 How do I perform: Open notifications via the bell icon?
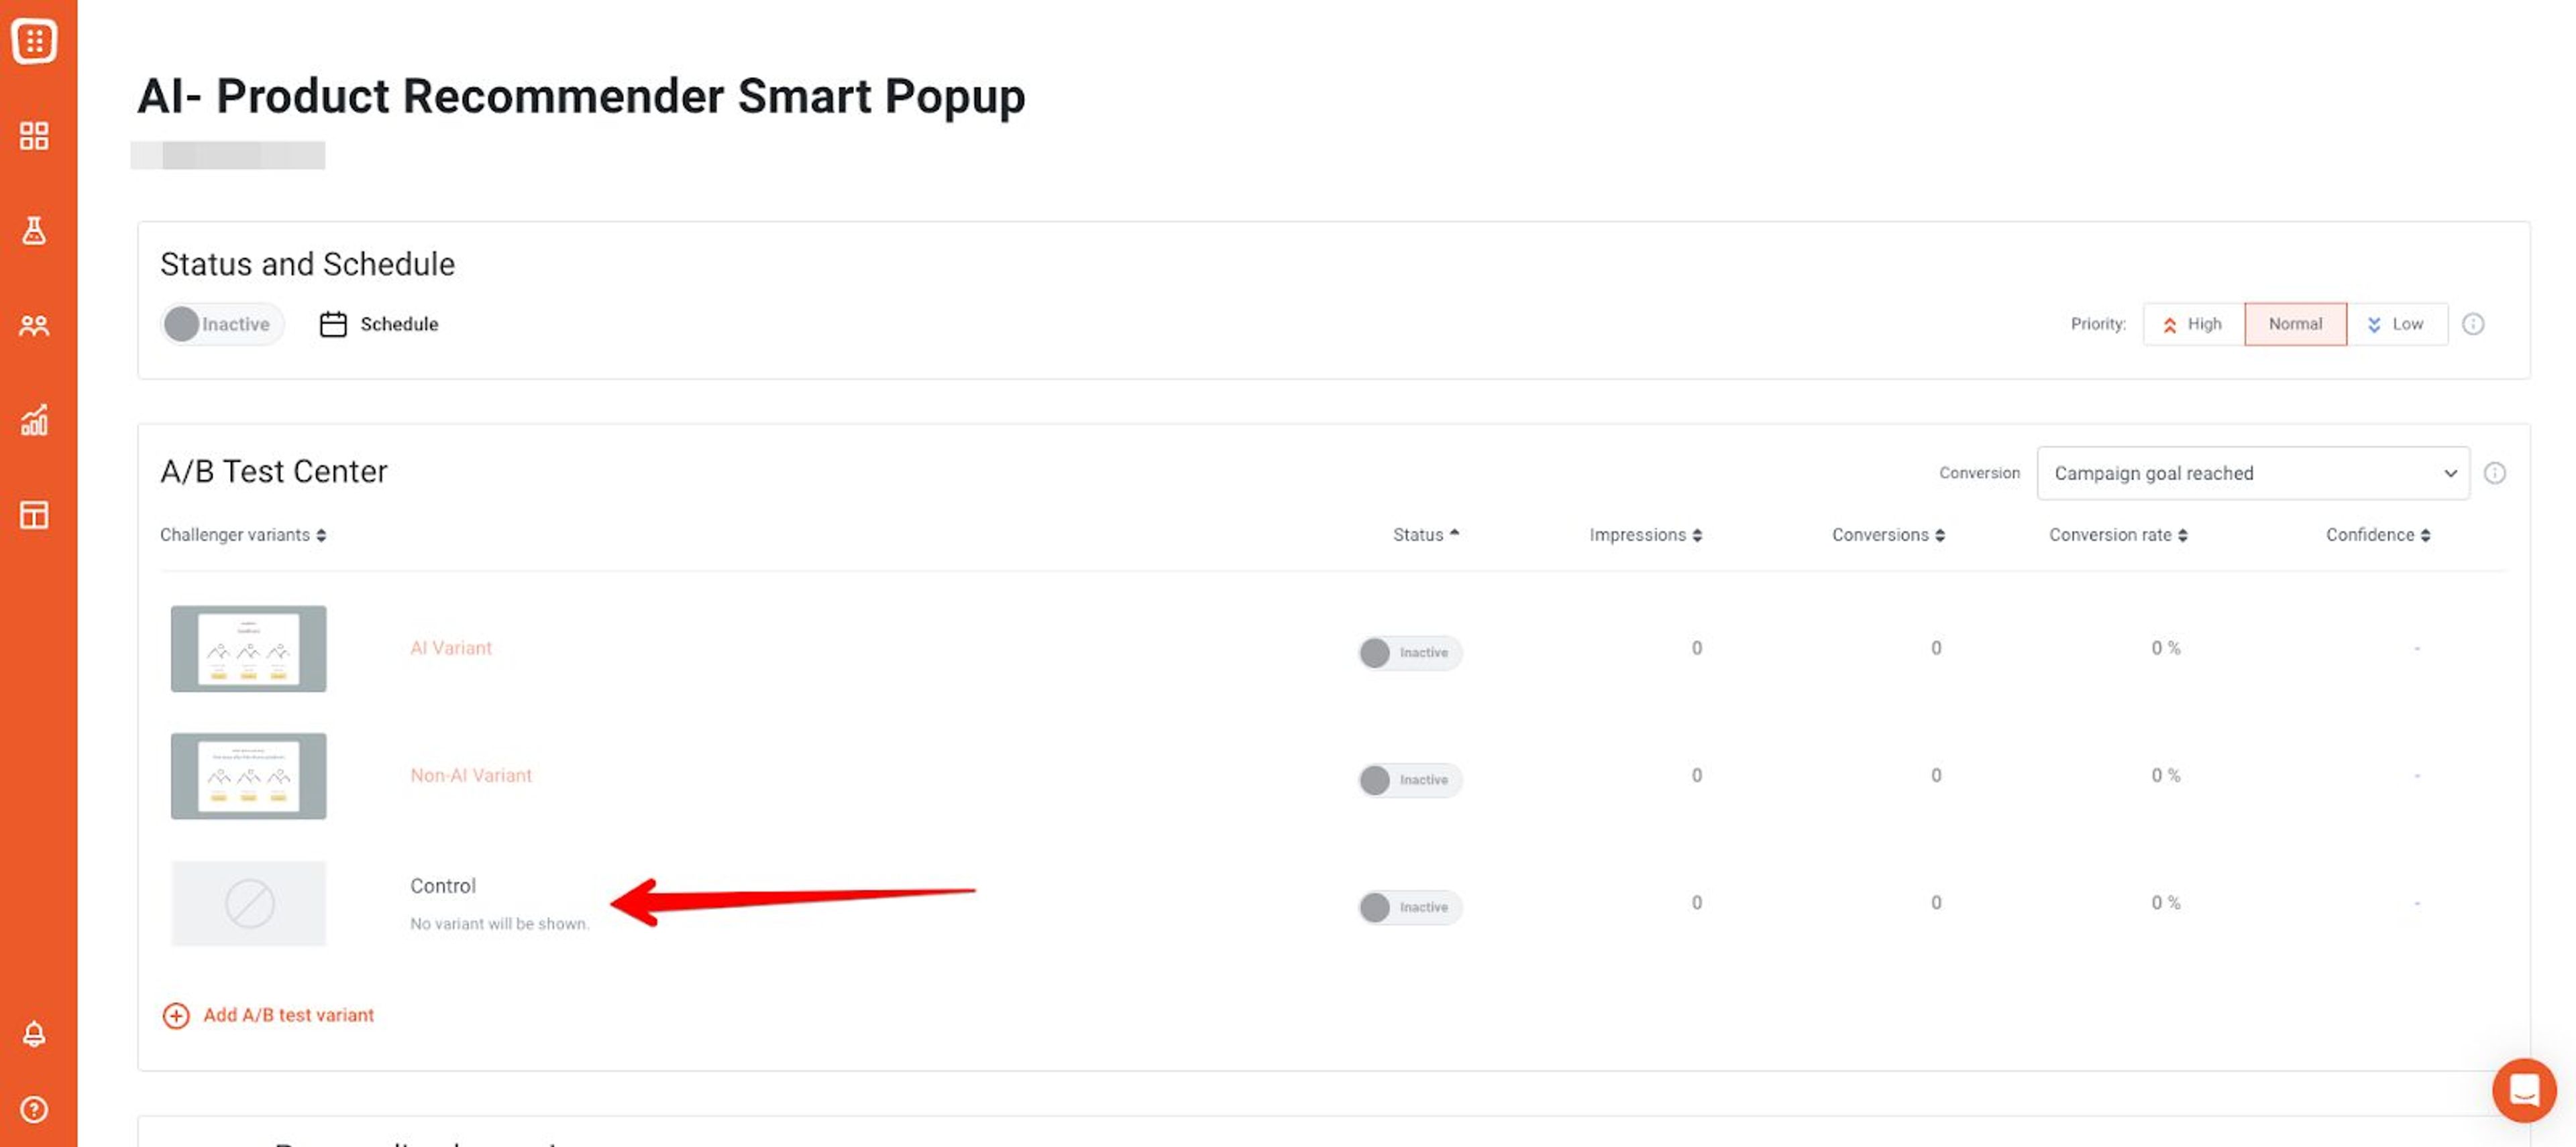pyautogui.click(x=34, y=1033)
